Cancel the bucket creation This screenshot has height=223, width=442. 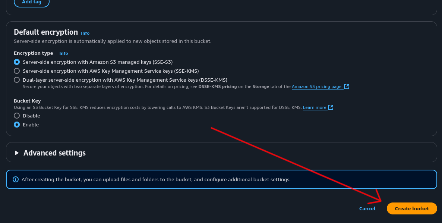(x=367, y=208)
